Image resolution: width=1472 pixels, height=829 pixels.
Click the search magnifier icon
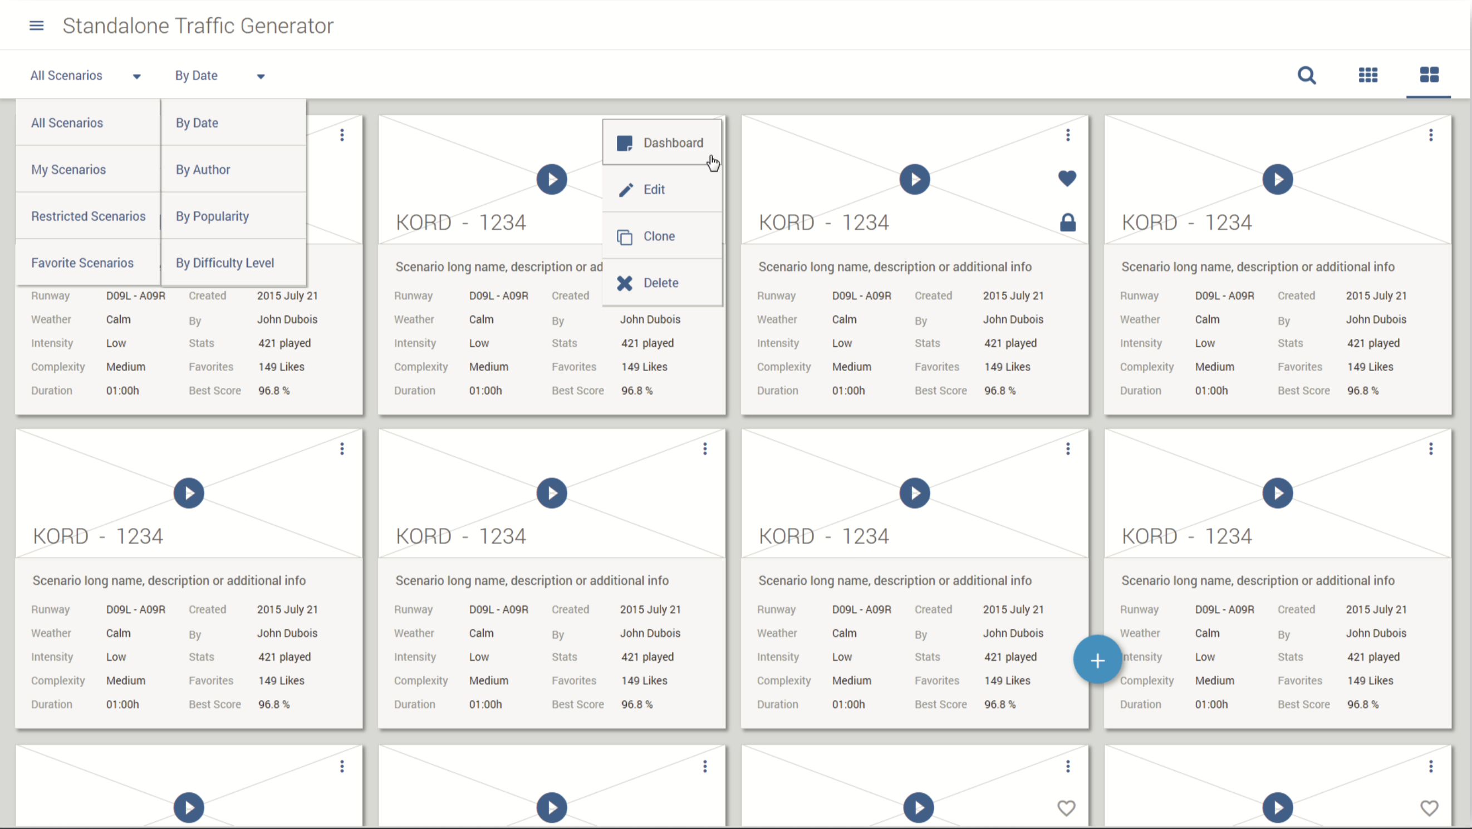tap(1306, 75)
